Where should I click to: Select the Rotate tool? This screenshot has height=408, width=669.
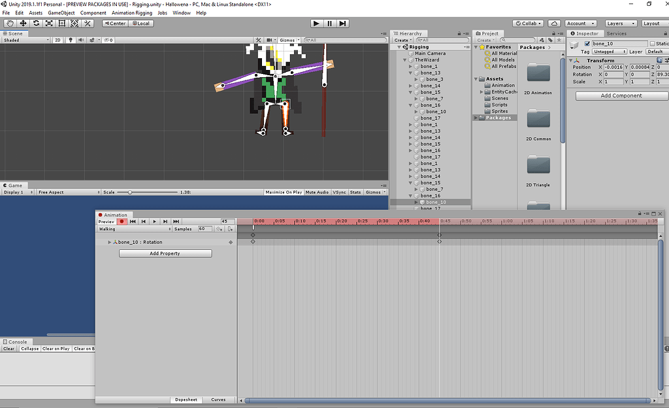pos(36,23)
